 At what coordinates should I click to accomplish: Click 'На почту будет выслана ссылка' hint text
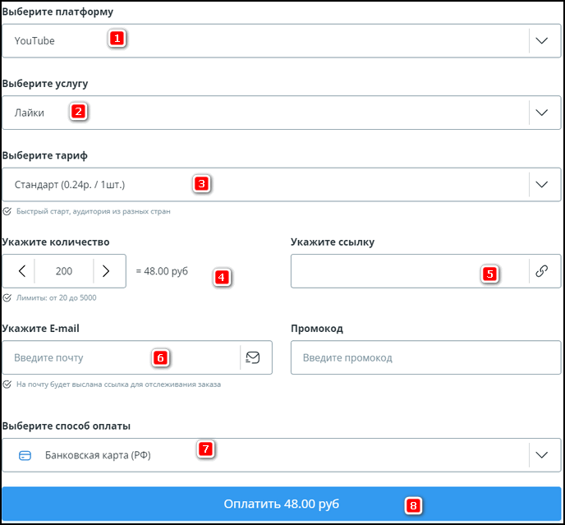pos(118,385)
